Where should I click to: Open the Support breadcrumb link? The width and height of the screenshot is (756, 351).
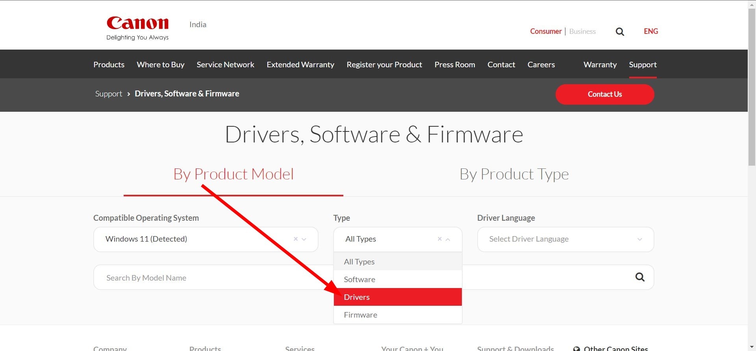pos(109,94)
